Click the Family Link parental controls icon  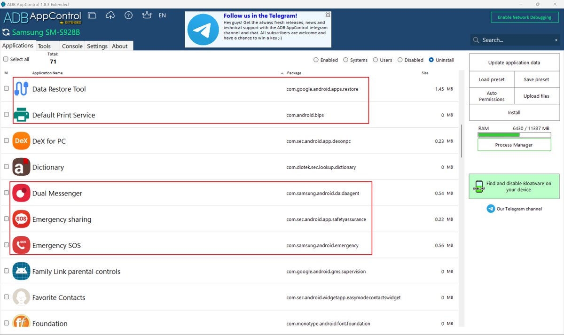point(21,272)
